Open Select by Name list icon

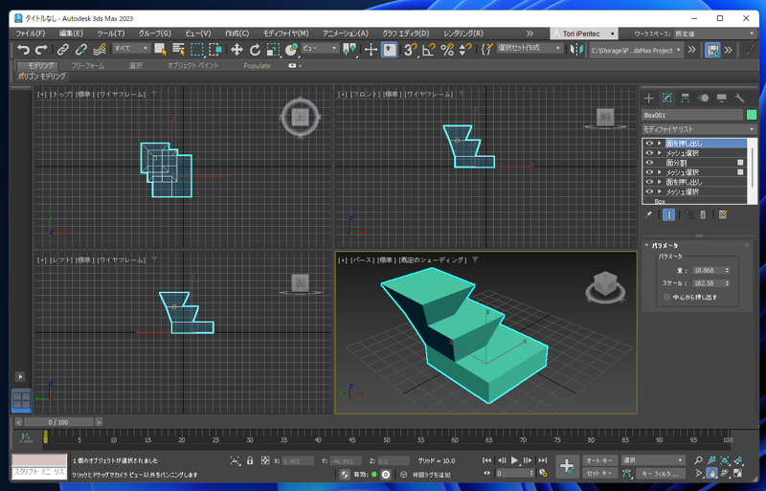pyautogui.click(x=178, y=50)
